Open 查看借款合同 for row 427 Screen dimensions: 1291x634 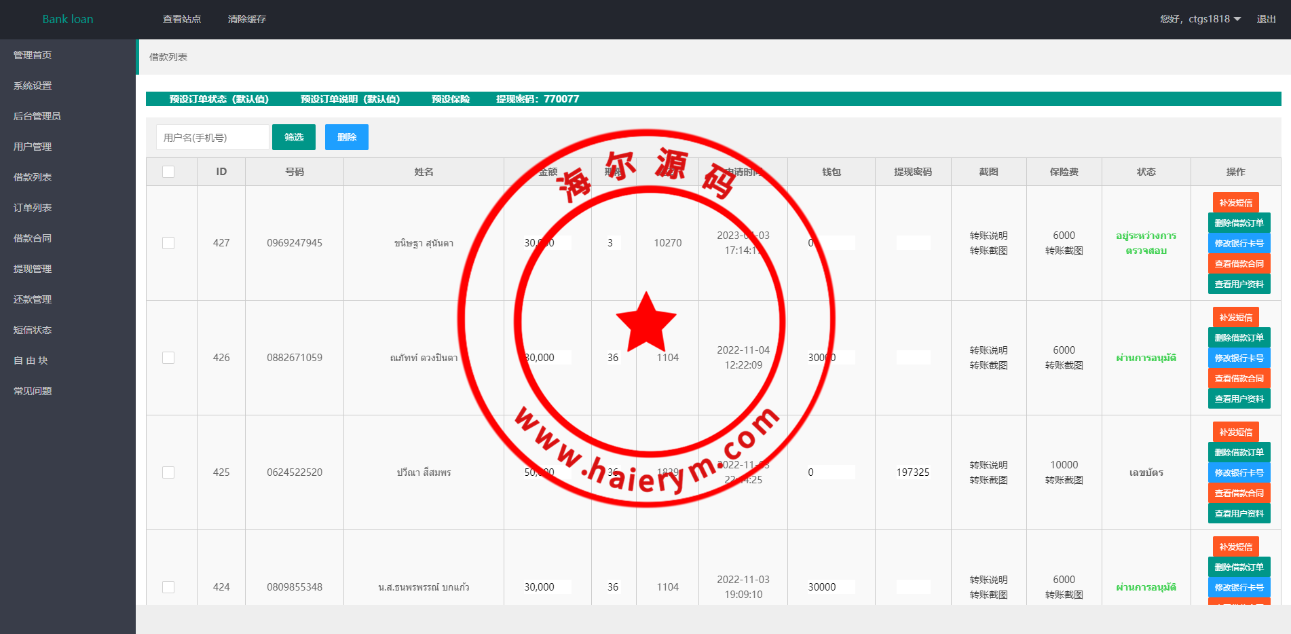coord(1239,263)
